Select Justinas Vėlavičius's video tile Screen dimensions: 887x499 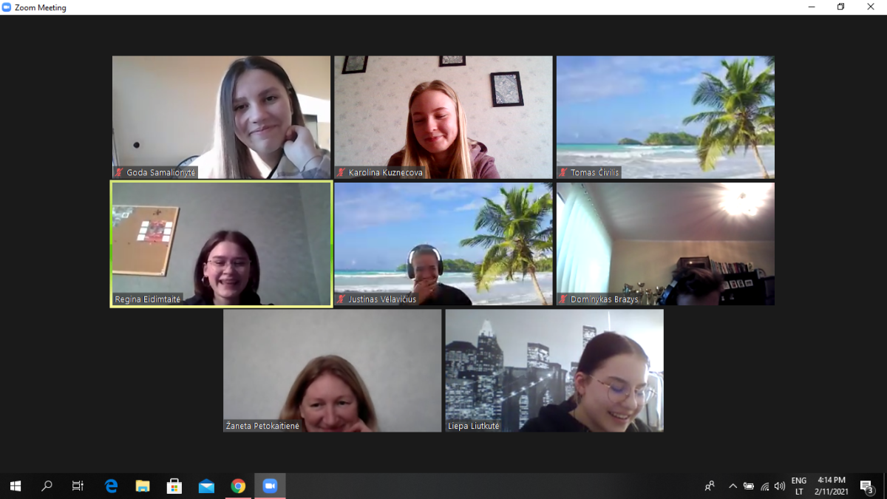[443, 244]
